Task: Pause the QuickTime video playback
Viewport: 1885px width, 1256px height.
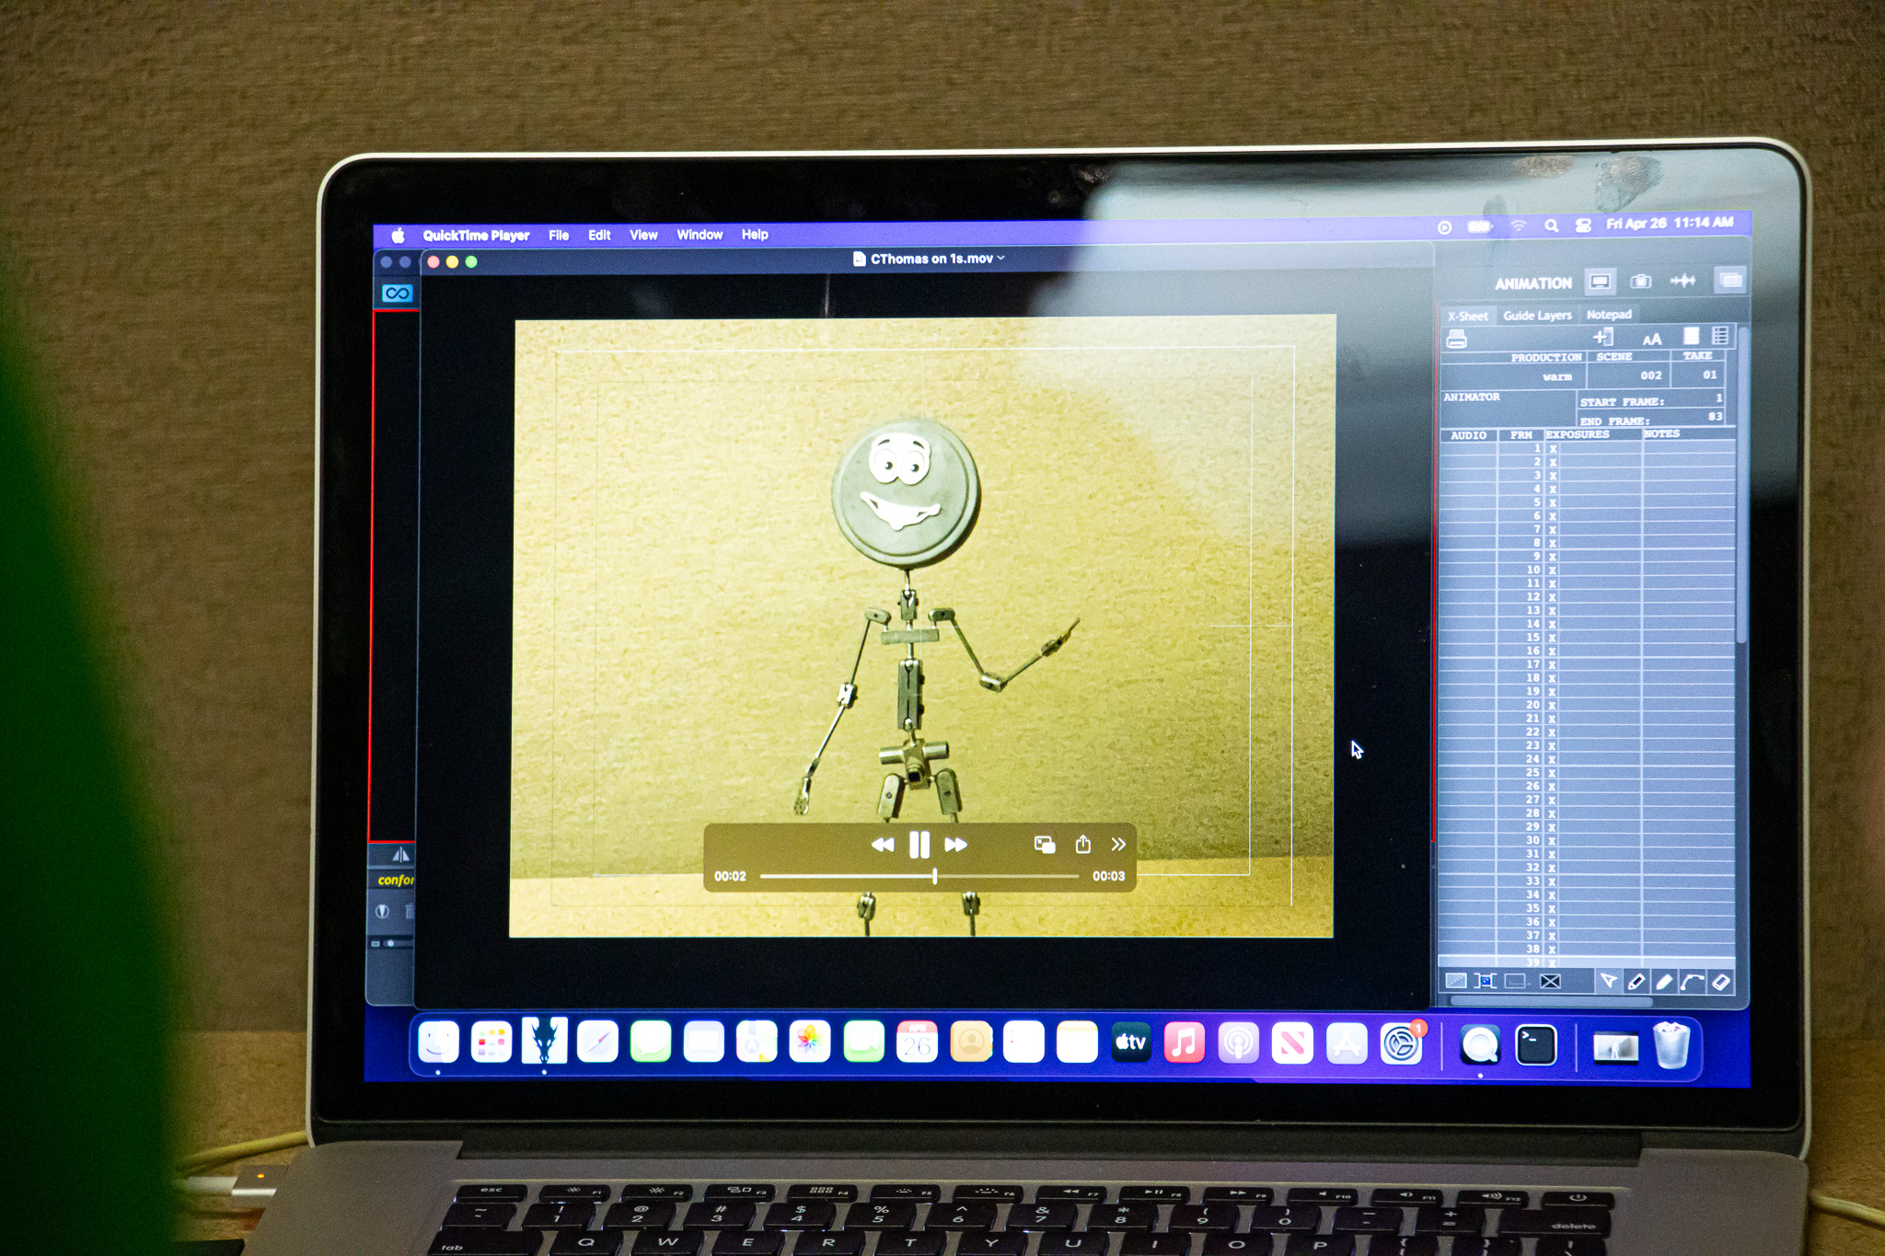Action: (919, 845)
